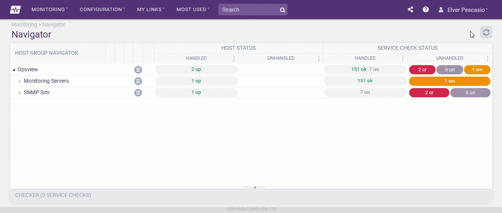Open the Monitoring menu
This screenshot has height=213, width=502.
50,10
